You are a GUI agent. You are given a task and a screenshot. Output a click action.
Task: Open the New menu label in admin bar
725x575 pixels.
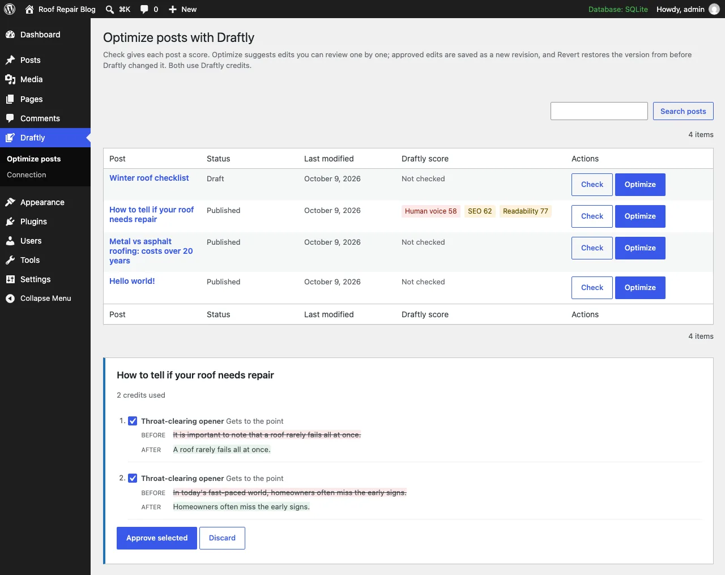tap(189, 9)
